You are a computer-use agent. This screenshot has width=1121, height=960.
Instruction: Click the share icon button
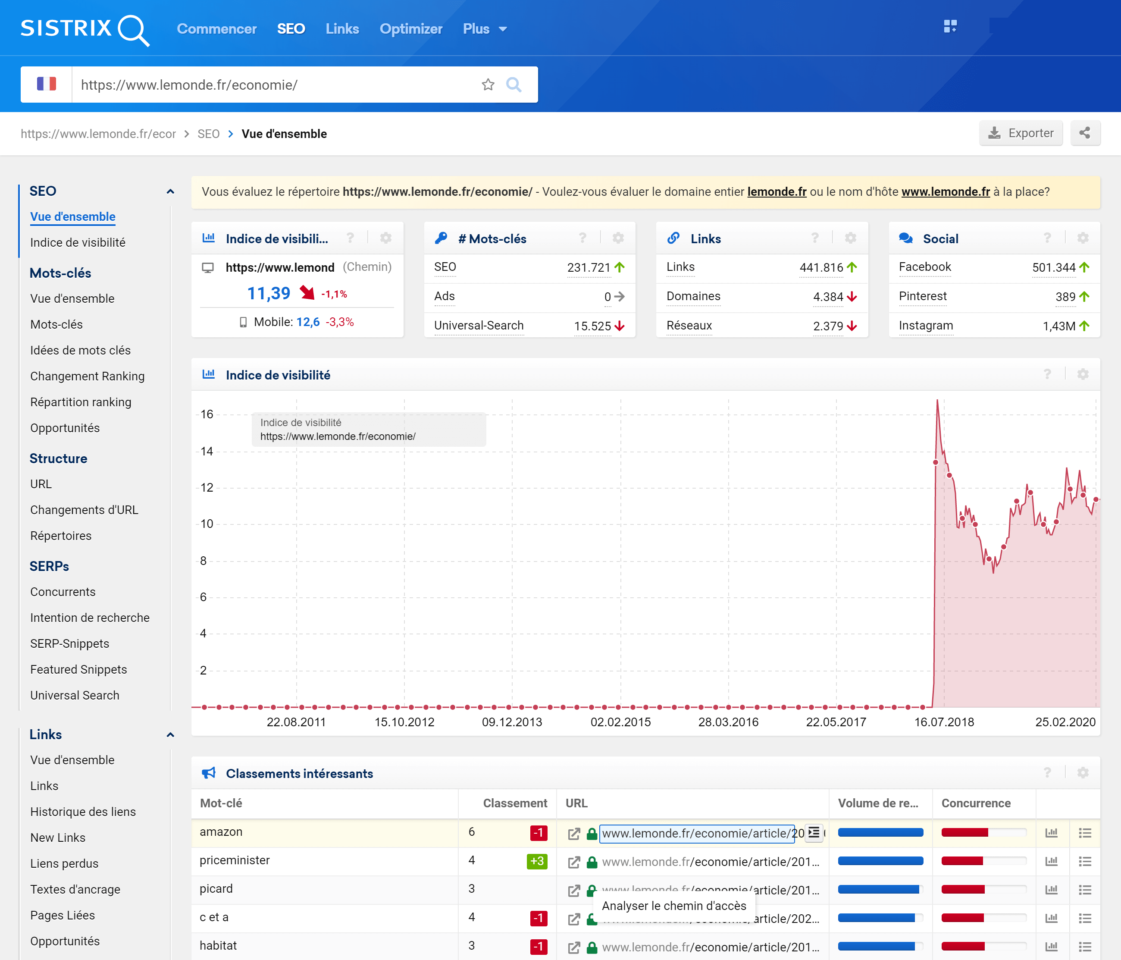1085,133
